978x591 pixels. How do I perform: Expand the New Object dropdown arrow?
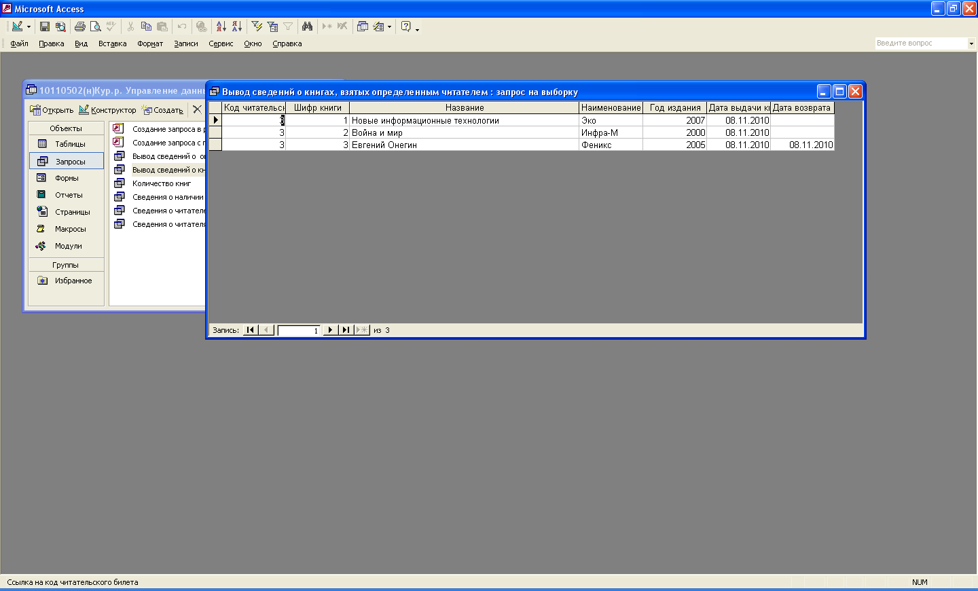[389, 27]
